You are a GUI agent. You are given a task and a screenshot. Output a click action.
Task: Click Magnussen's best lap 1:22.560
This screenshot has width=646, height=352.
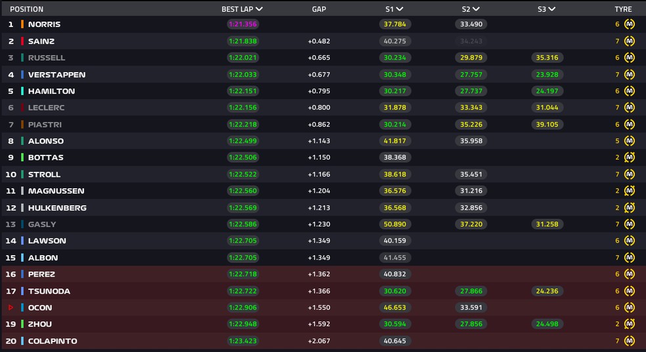(x=243, y=190)
